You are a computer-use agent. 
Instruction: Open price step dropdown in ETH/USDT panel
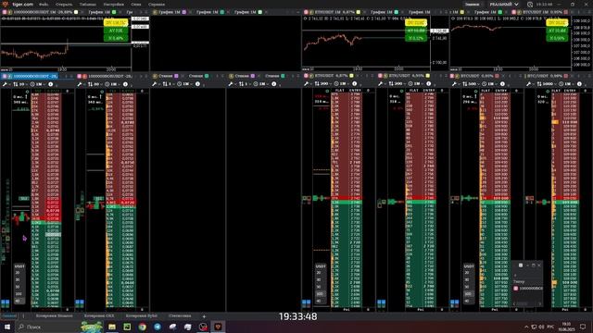coord(397,84)
